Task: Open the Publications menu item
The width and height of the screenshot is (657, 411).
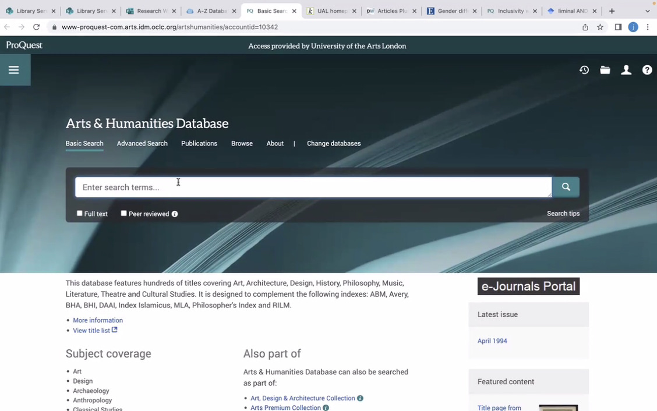Action: click(x=199, y=143)
